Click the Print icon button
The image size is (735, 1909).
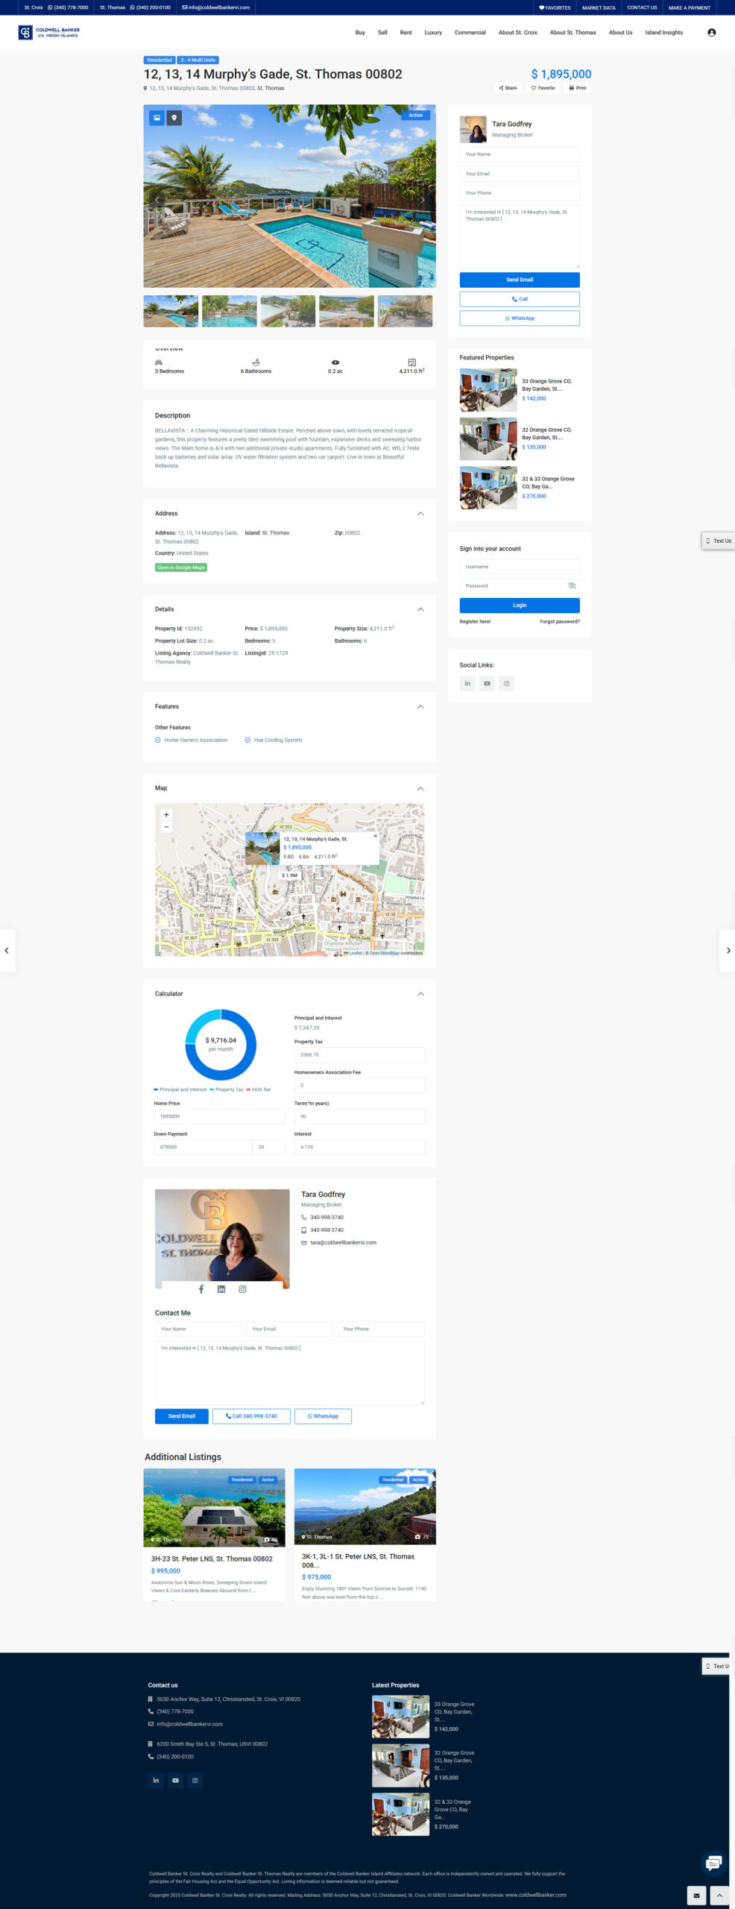(x=578, y=88)
